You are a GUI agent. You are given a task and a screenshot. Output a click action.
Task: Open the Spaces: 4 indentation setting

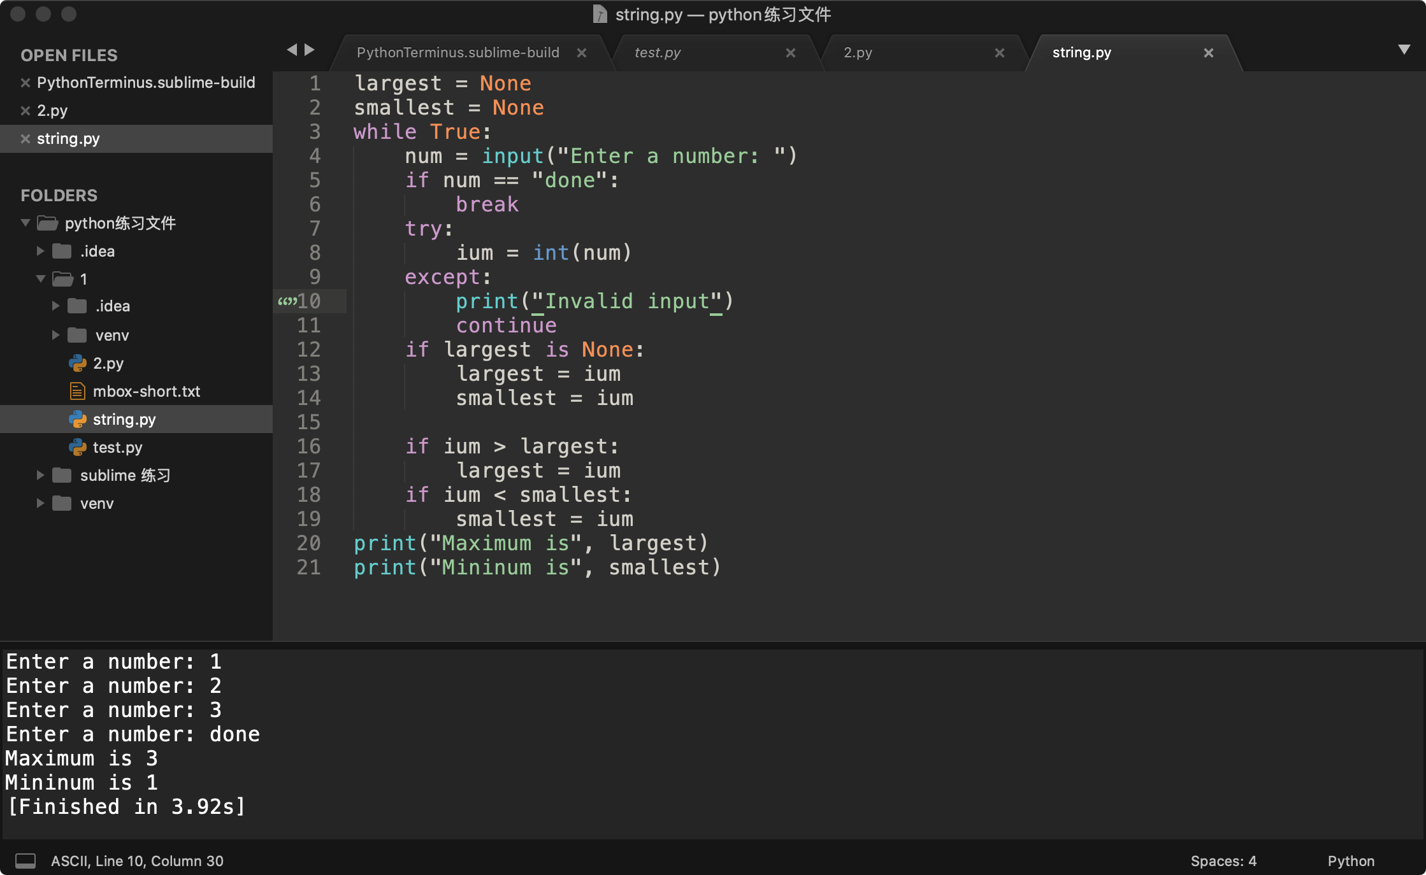click(x=1223, y=861)
